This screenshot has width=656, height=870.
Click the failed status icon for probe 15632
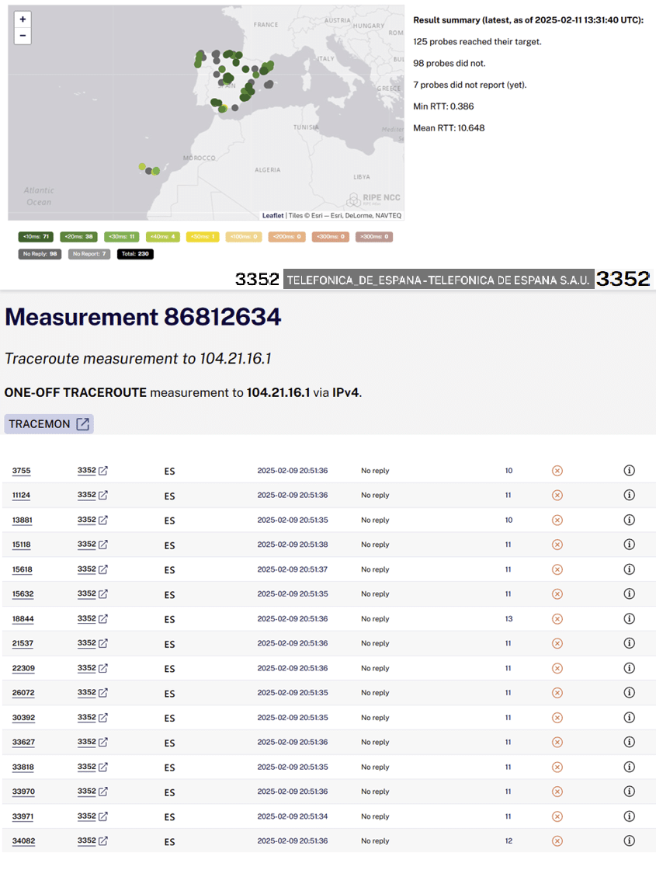pyautogui.click(x=557, y=593)
